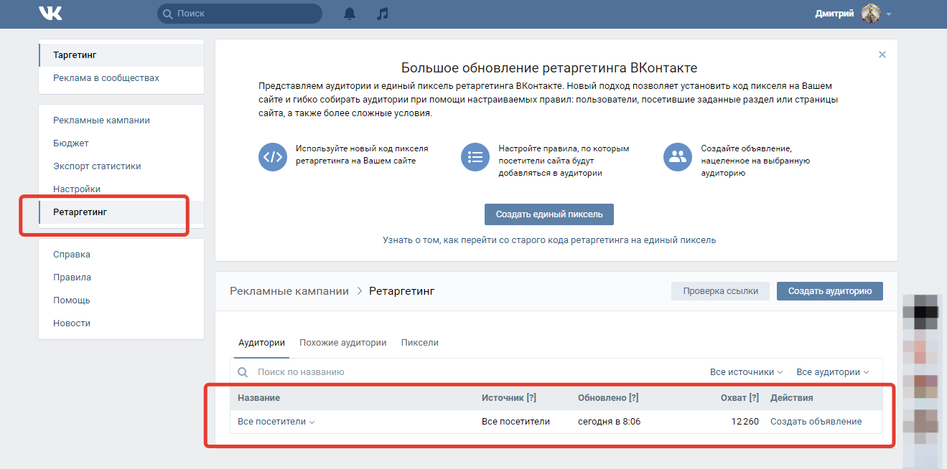This screenshot has height=469, width=947.
Task: Click the Источник [?] column header
Action: (509, 398)
